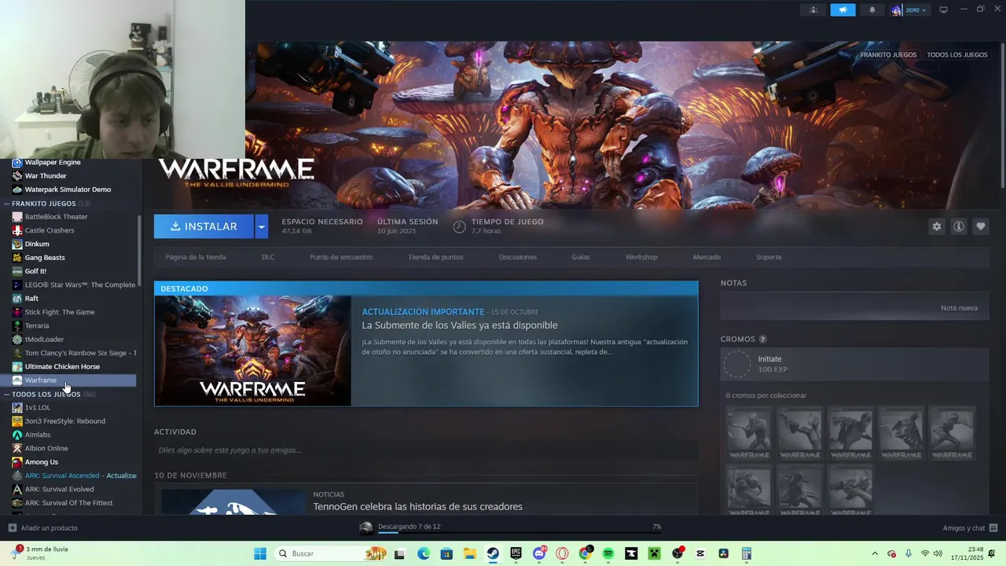Image resolution: width=1006 pixels, height=566 pixels.
Task: Open the Tienda de puntos tab
Action: point(435,257)
